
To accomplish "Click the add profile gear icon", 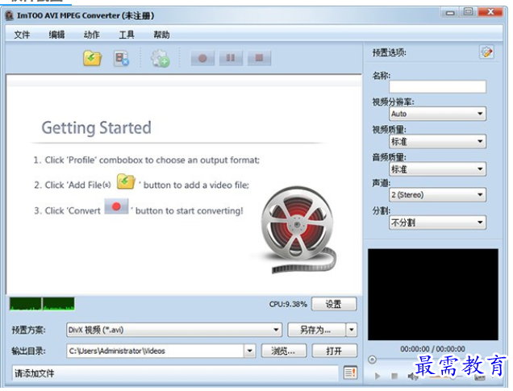I will click(x=160, y=59).
